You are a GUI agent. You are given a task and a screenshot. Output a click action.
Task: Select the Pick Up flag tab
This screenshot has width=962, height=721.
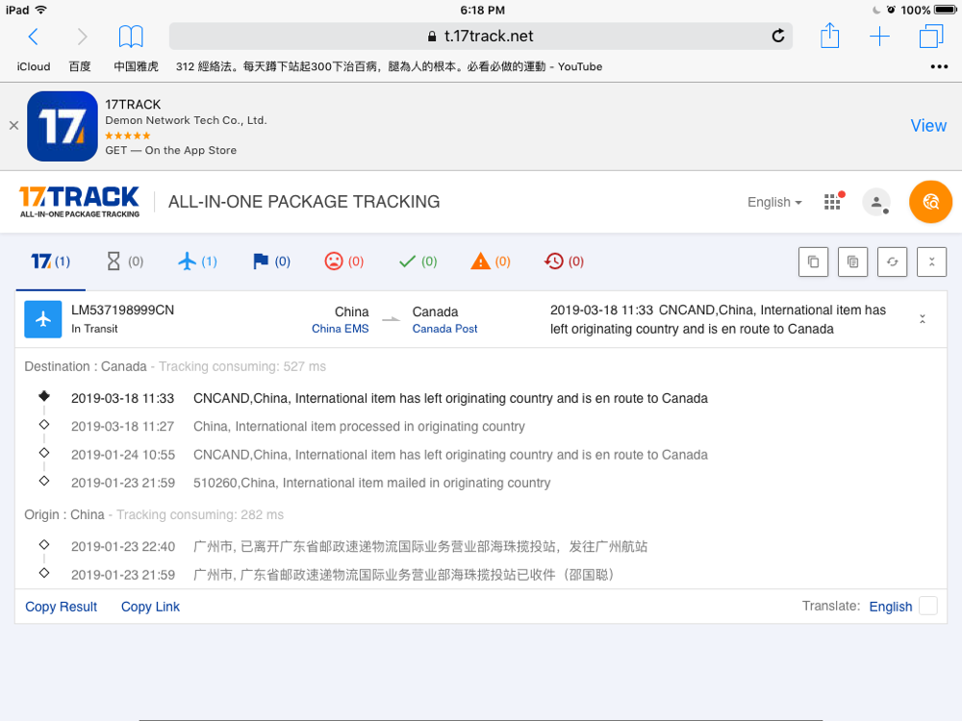[x=271, y=261]
